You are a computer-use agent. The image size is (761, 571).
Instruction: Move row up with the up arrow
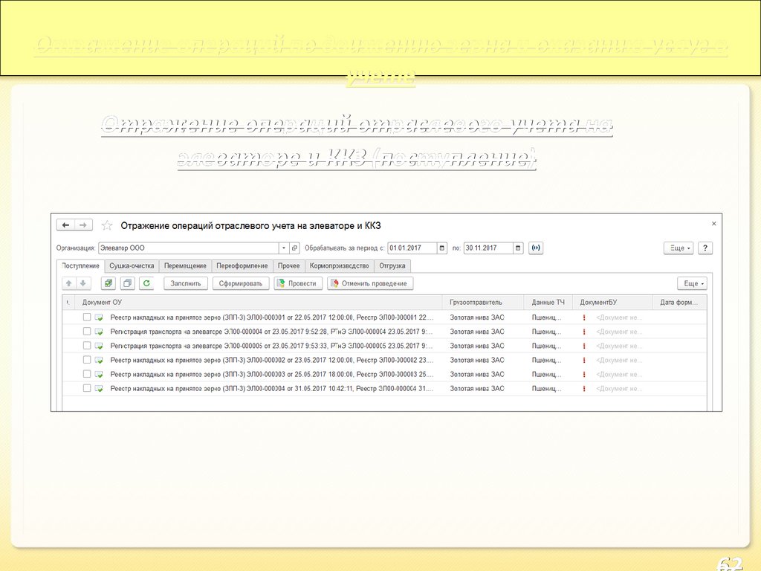[69, 283]
